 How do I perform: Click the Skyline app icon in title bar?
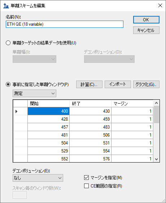(6, 6)
